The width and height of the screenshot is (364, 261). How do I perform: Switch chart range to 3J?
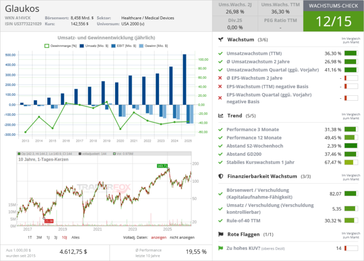click(55, 237)
